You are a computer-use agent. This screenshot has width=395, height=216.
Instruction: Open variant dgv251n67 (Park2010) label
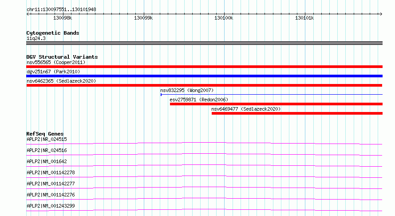(x=53, y=72)
